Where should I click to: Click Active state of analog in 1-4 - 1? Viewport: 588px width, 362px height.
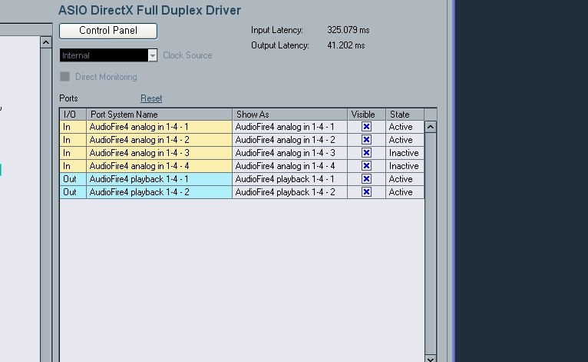(x=405, y=127)
